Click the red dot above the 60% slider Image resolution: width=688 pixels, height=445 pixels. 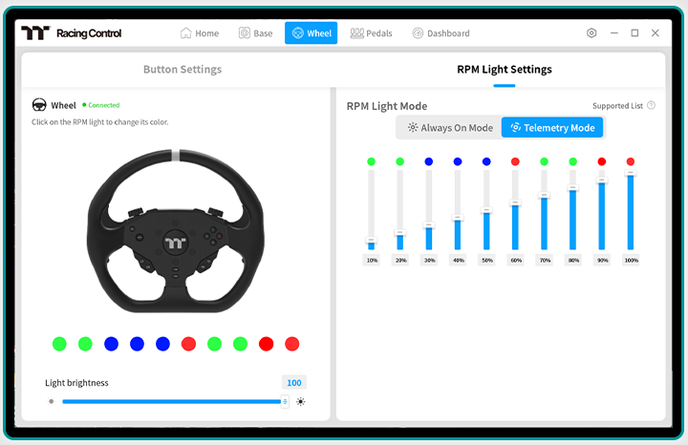click(x=515, y=161)
